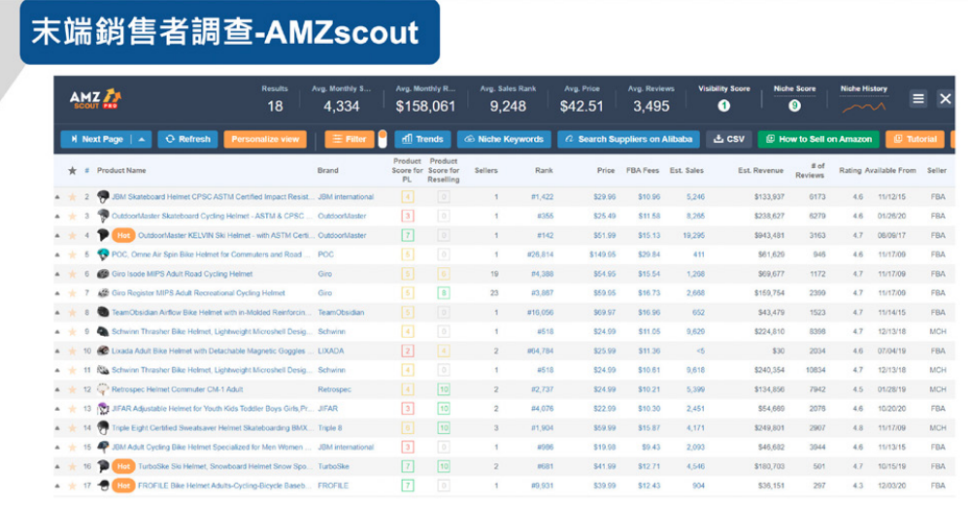Sort by Price column header

606,170
